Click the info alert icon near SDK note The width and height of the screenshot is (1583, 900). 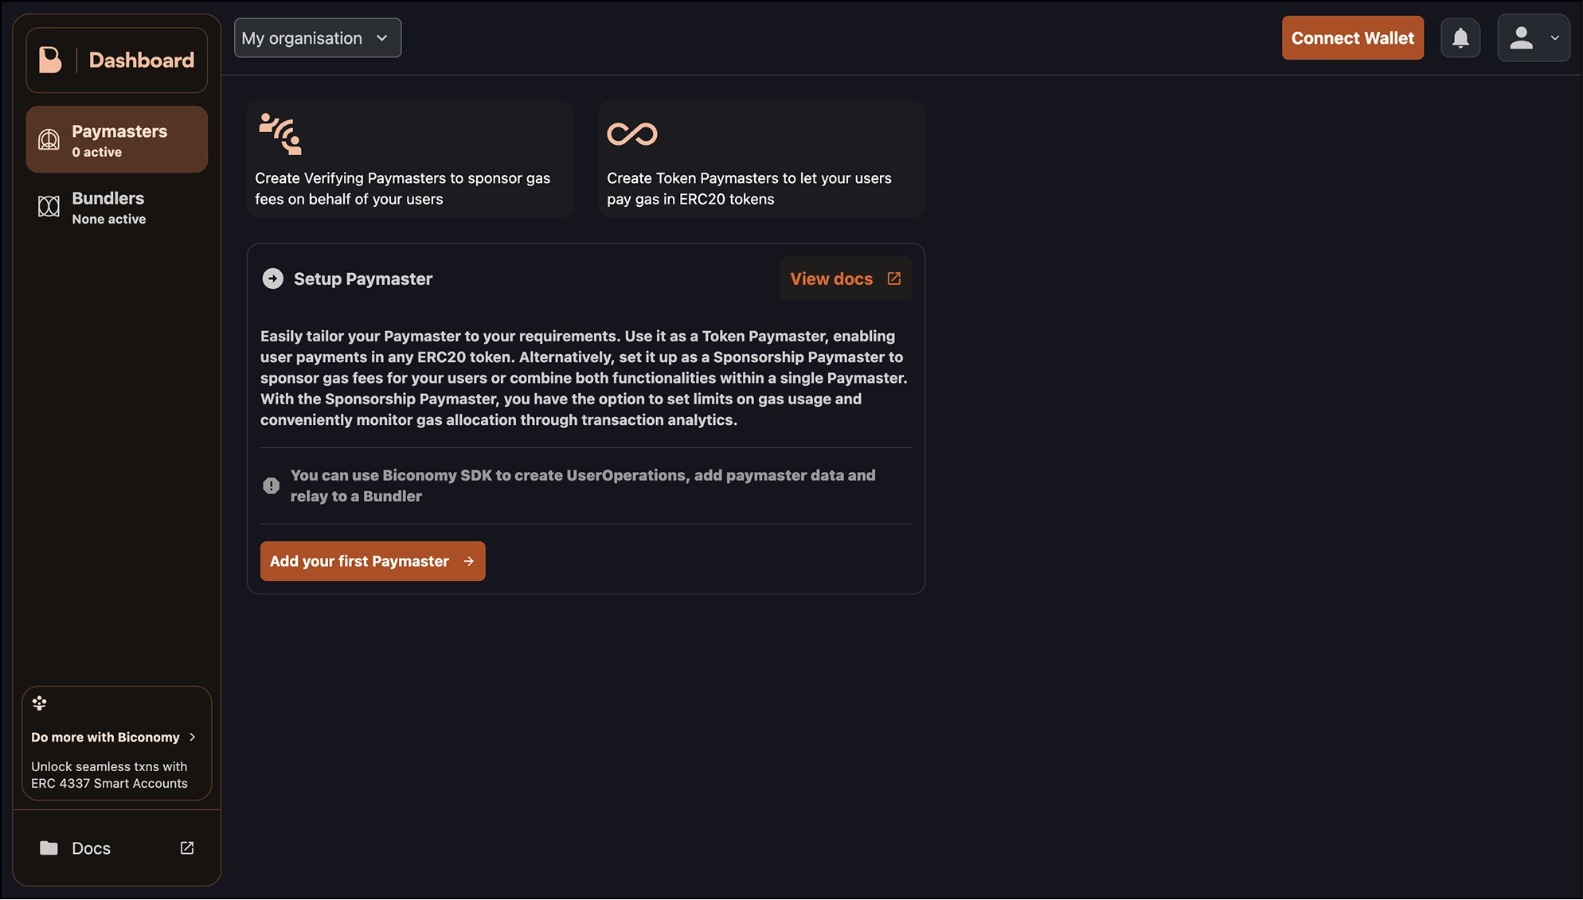click(x=271, y=485)
